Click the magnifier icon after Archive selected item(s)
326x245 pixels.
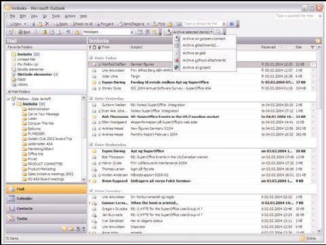[218, 32]
